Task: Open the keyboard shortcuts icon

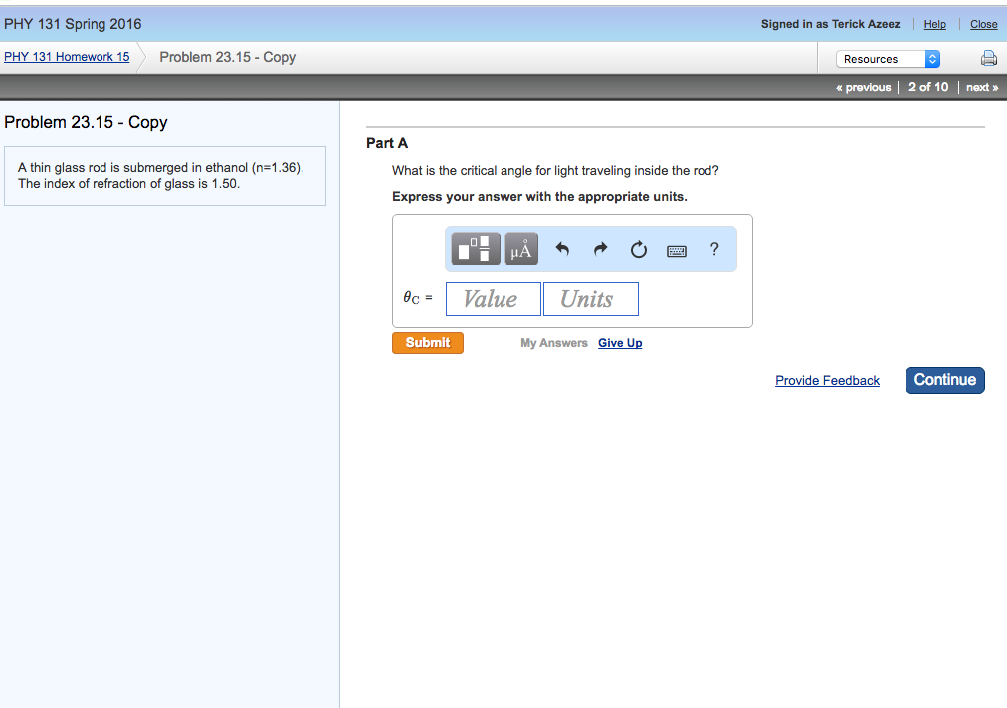Action: click(677, 251)
